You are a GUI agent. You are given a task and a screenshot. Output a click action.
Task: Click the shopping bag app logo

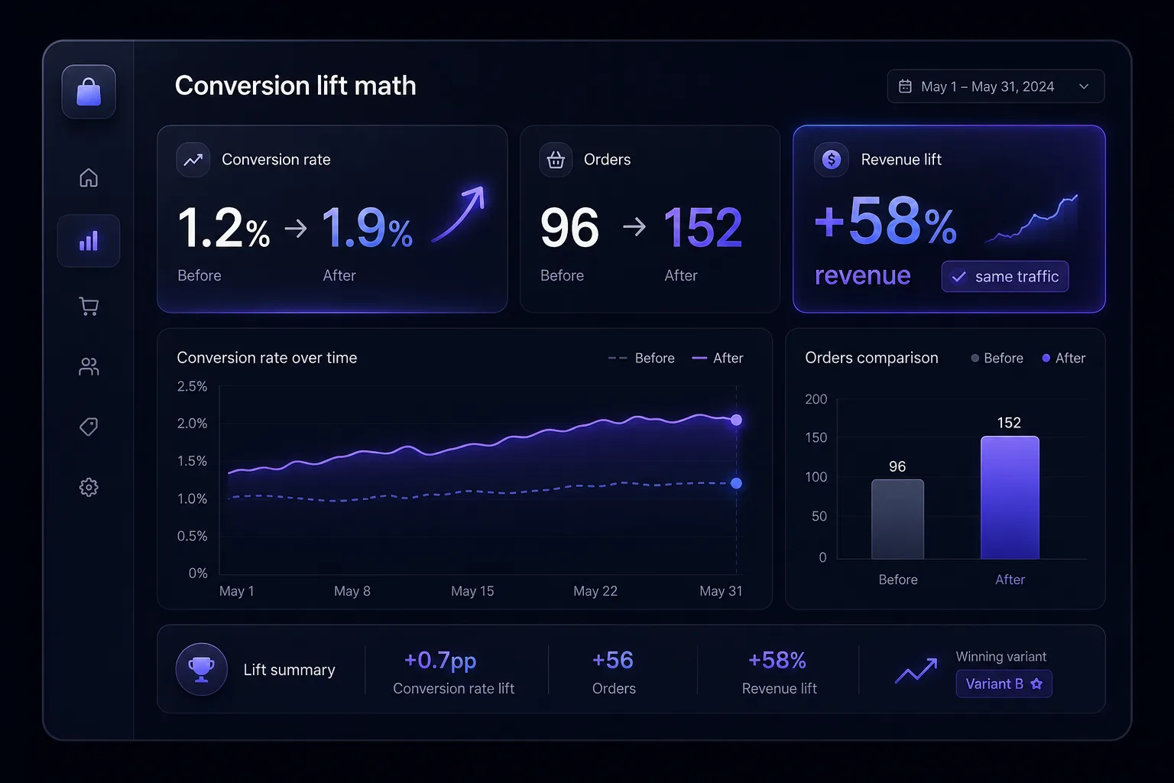tap(89, 92)
